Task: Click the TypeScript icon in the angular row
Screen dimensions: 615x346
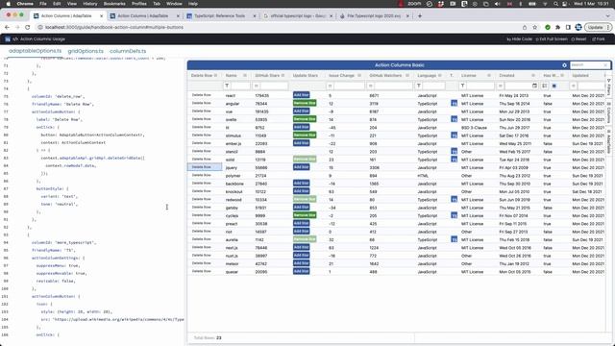Action: pos(455,104)
